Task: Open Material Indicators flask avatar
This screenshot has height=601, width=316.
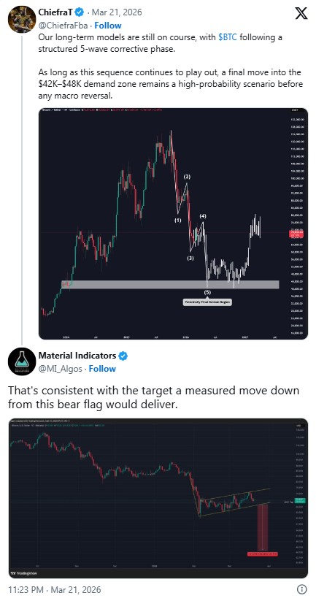Action: tap(22, 361)
